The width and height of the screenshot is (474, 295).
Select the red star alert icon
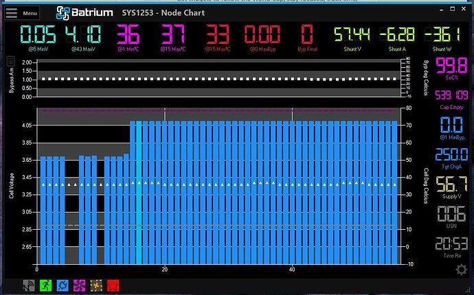click(x=113, y=285)
